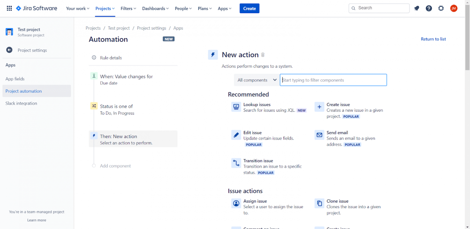Image resolution: width=470 pixels, height=229 pixels.
Task: Open Jira settings gear
Action: tap(441, 8)
